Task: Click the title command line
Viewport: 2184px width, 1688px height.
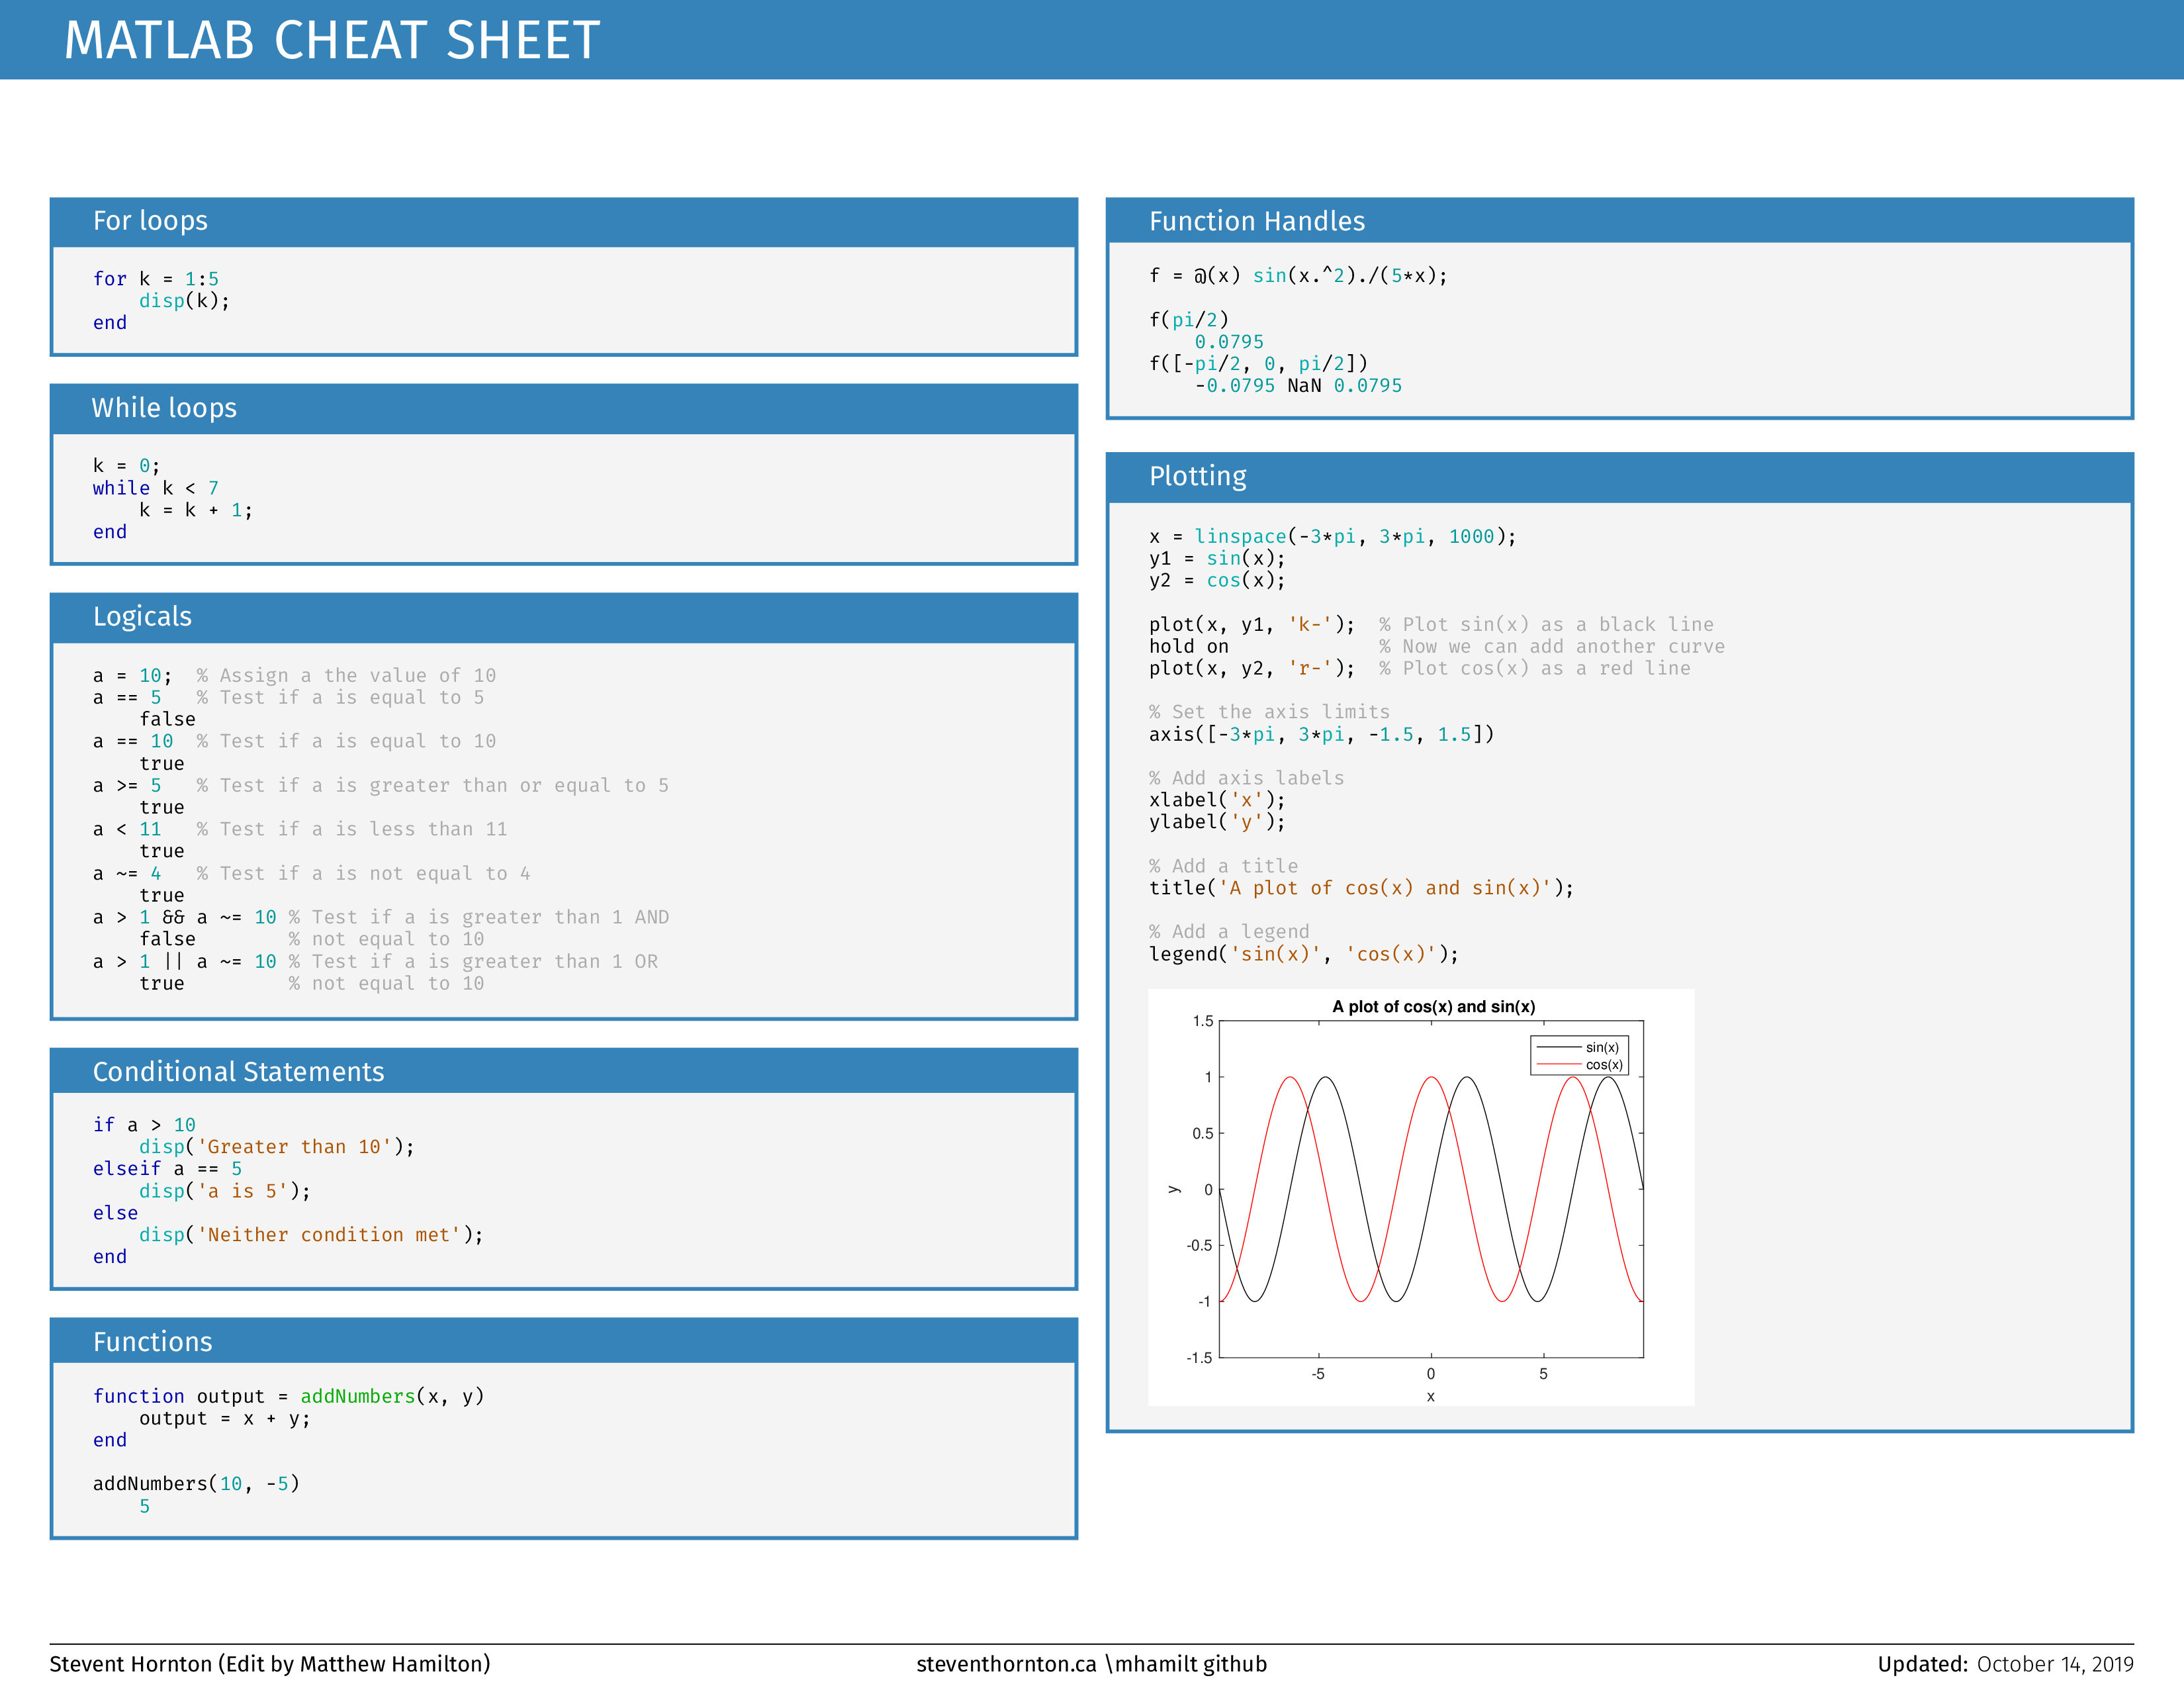Action: 1362,888
